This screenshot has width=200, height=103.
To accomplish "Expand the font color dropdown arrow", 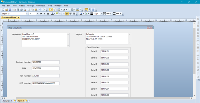I will (x=55, y=14).
